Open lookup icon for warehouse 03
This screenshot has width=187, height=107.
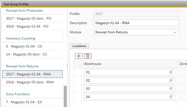tap(171, 89)
